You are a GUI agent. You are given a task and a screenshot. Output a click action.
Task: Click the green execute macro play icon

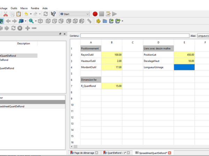click(x=115, y=14)
